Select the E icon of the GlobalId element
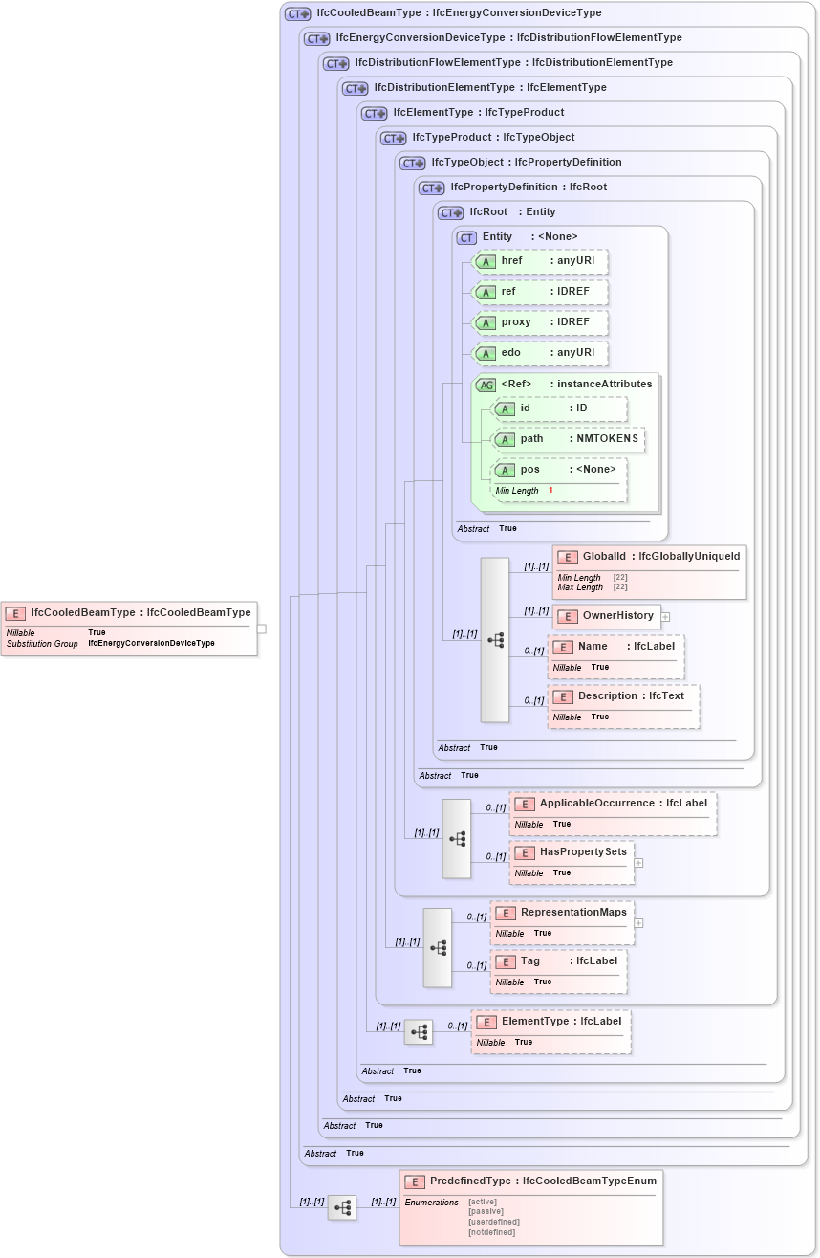 tap(567, 556)
